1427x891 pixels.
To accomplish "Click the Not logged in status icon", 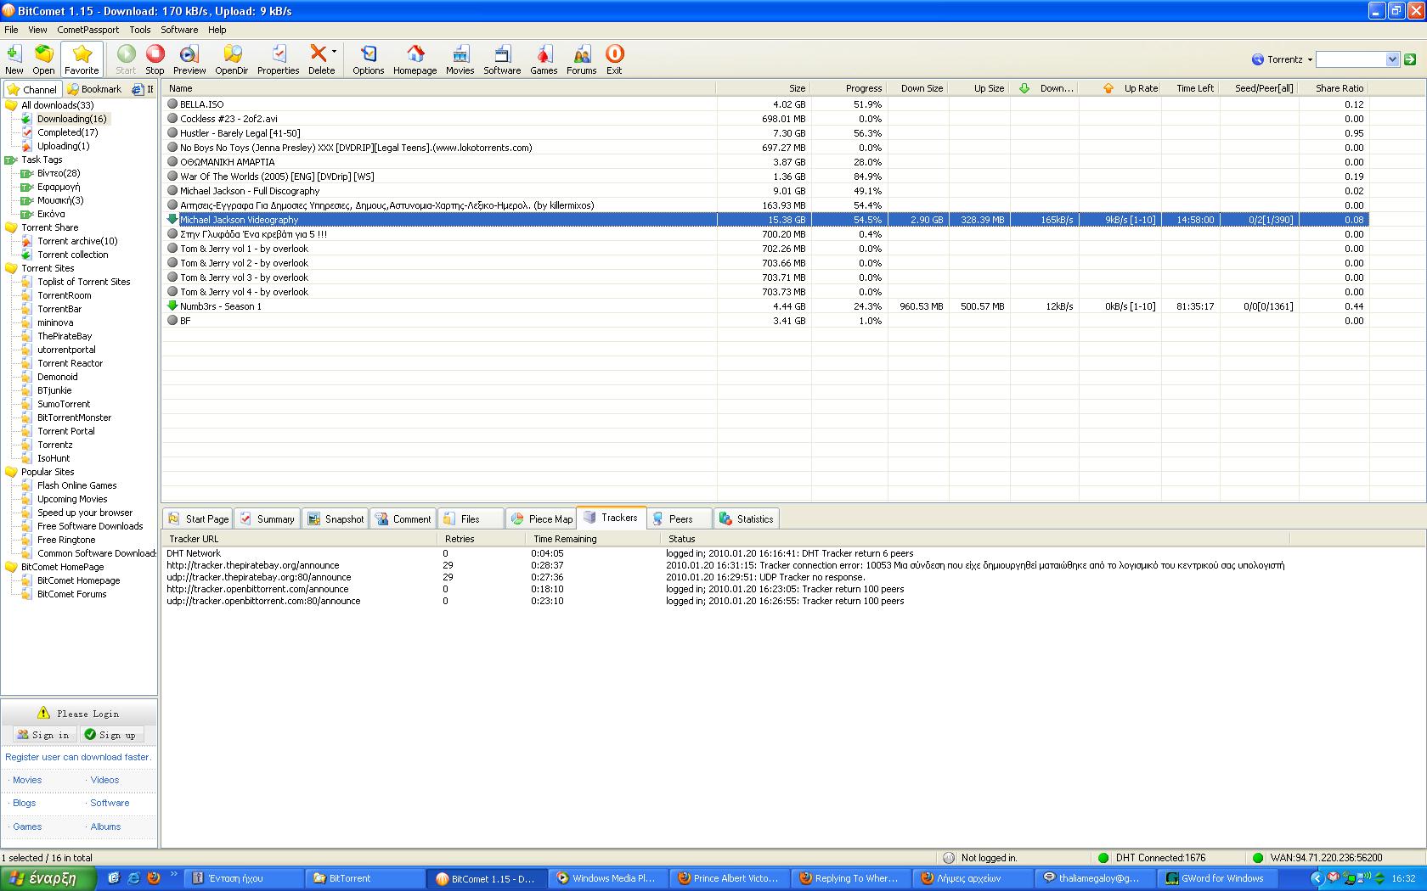I will click(x=948, y=858).
